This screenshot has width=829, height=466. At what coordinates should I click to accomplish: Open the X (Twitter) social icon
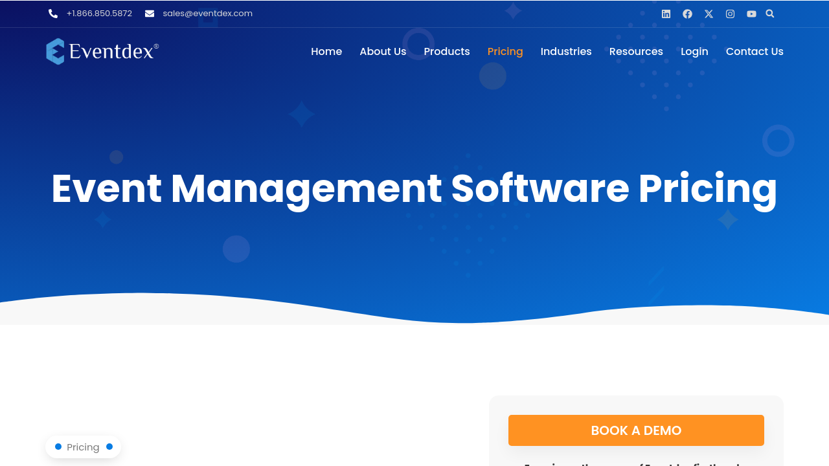pyautogui.click(x=709, y=14)
